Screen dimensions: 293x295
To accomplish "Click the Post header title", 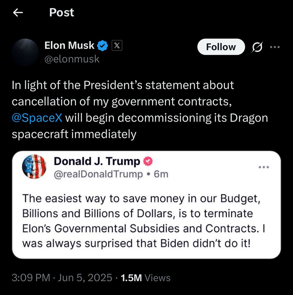I will coord(62,12).
